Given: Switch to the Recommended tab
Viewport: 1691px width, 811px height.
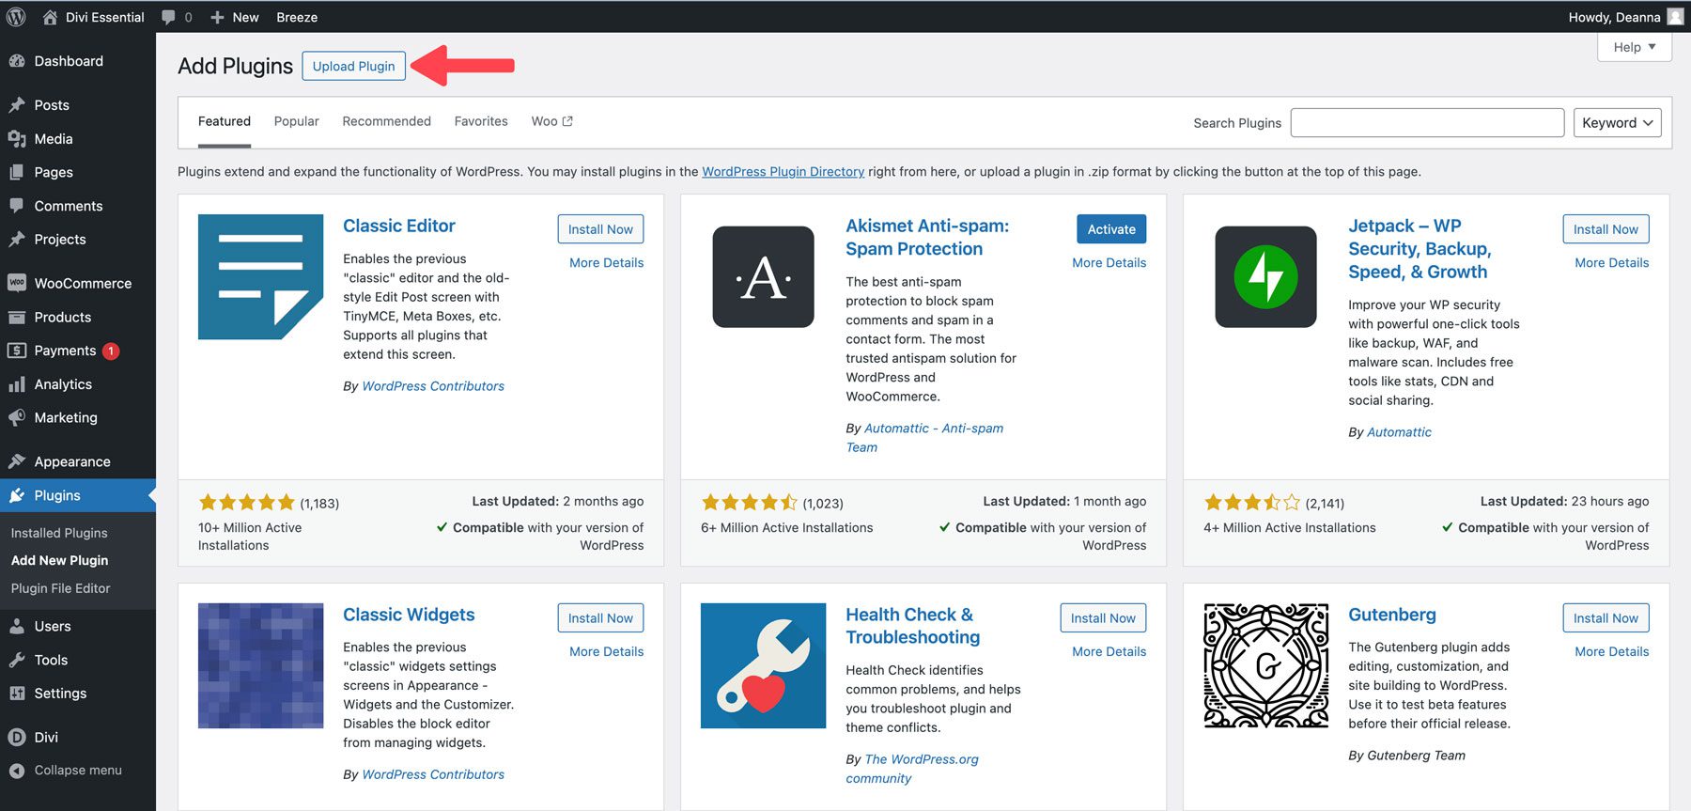Looking at the screenshot, I should click(x=386, y=121).
